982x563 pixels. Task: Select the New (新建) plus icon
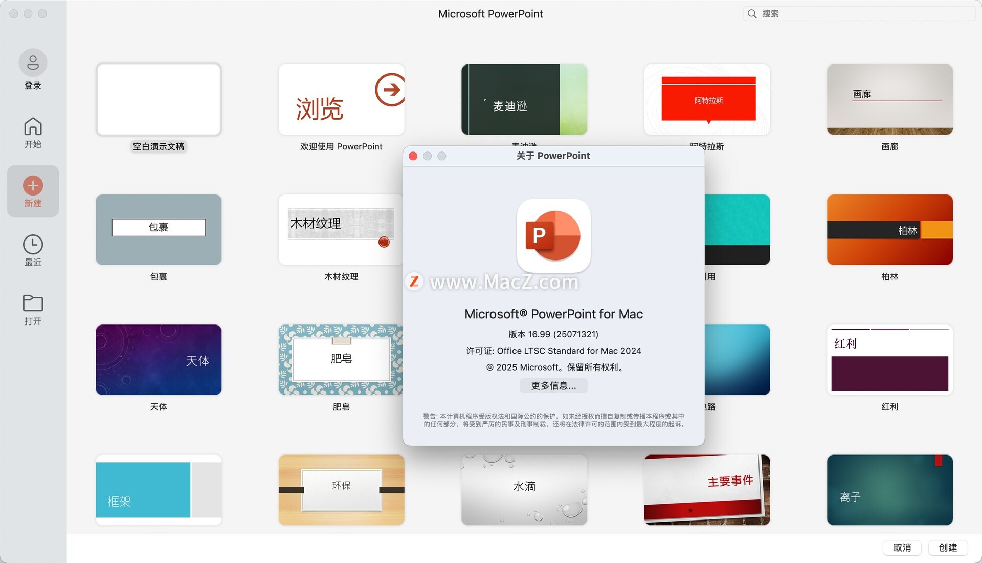(33, 185)
